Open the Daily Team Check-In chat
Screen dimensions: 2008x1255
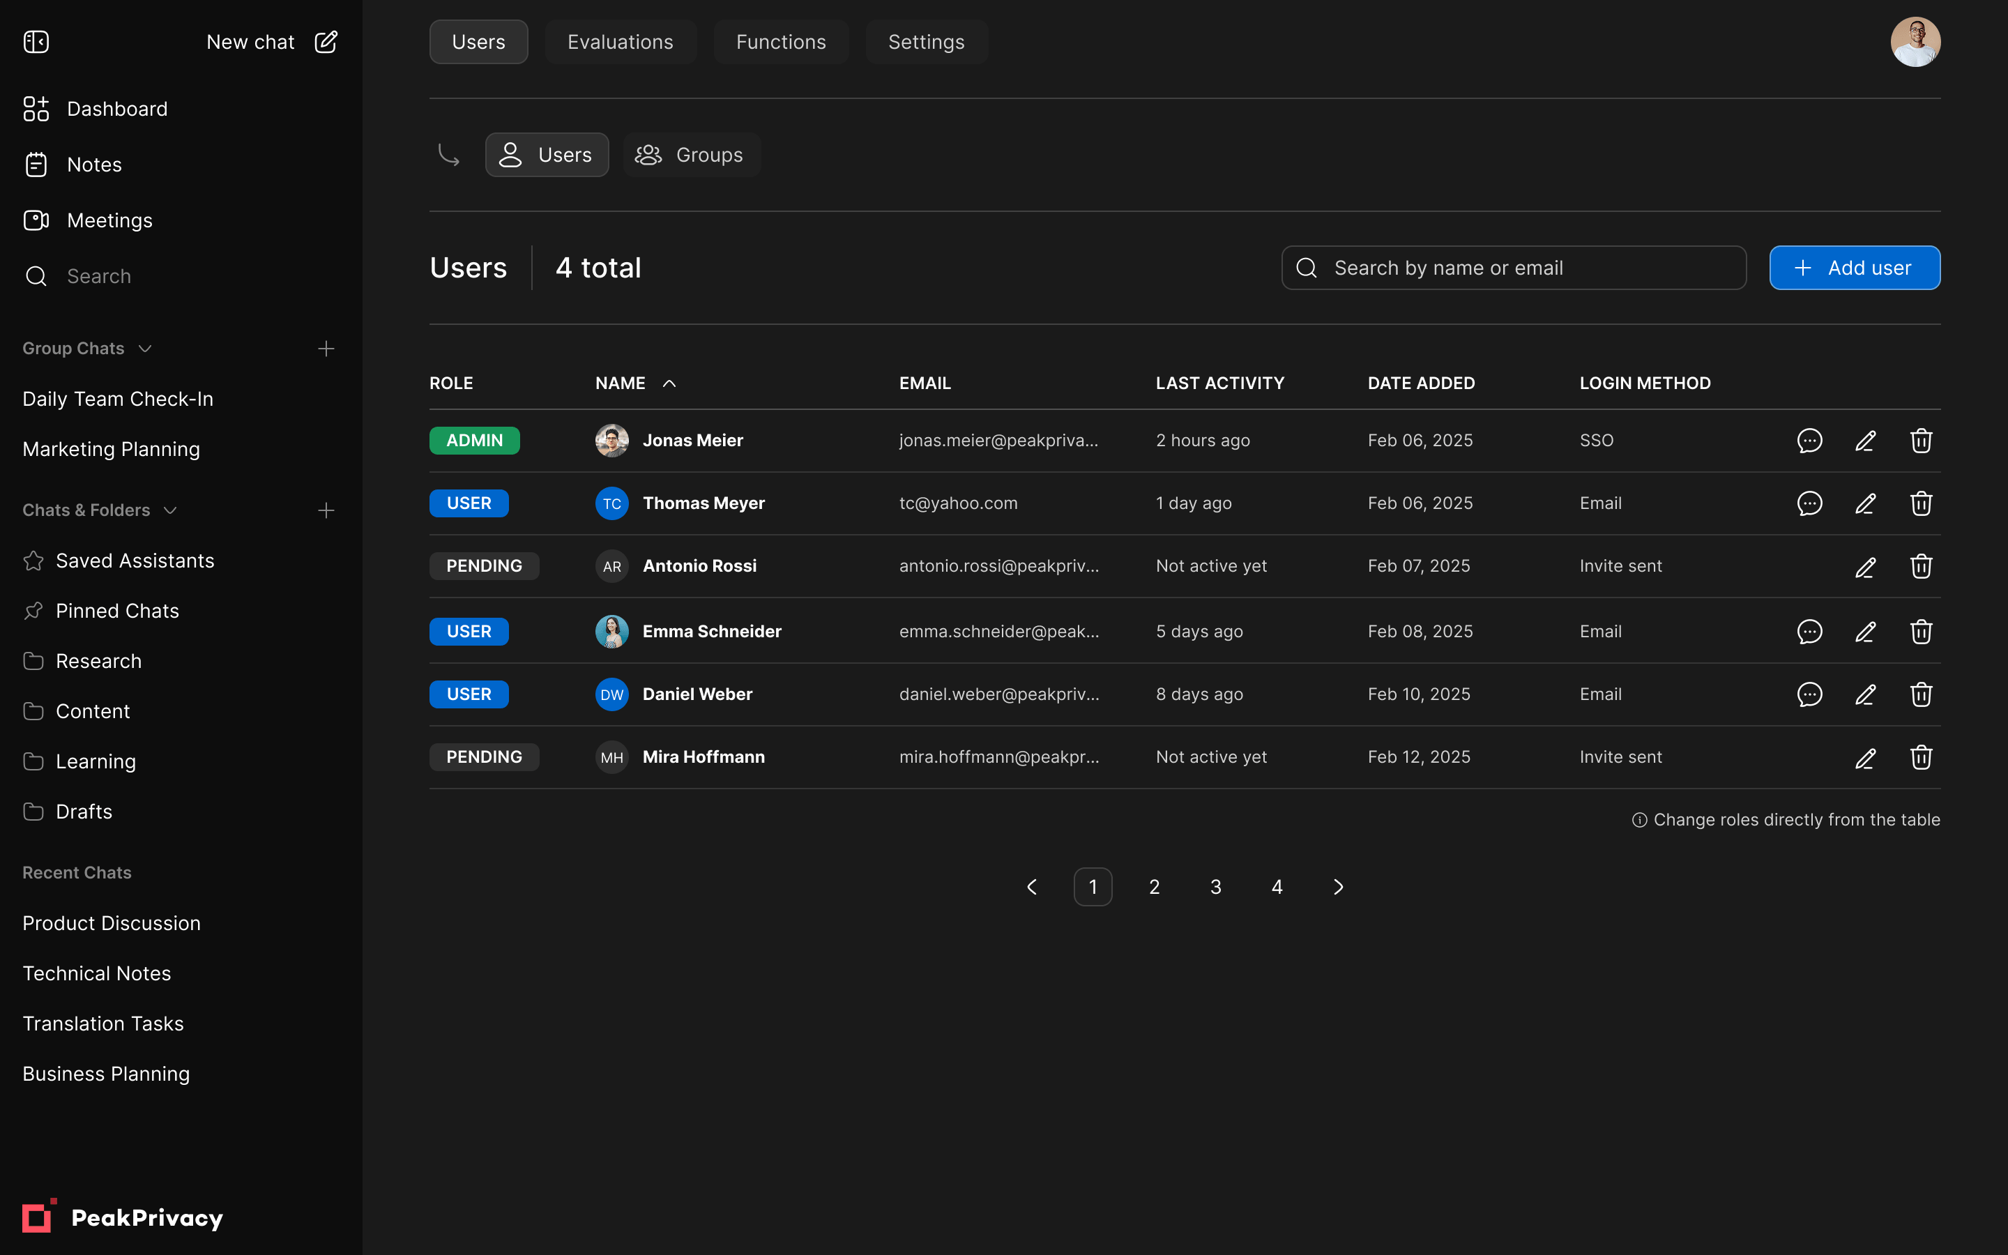coord(118,400)
